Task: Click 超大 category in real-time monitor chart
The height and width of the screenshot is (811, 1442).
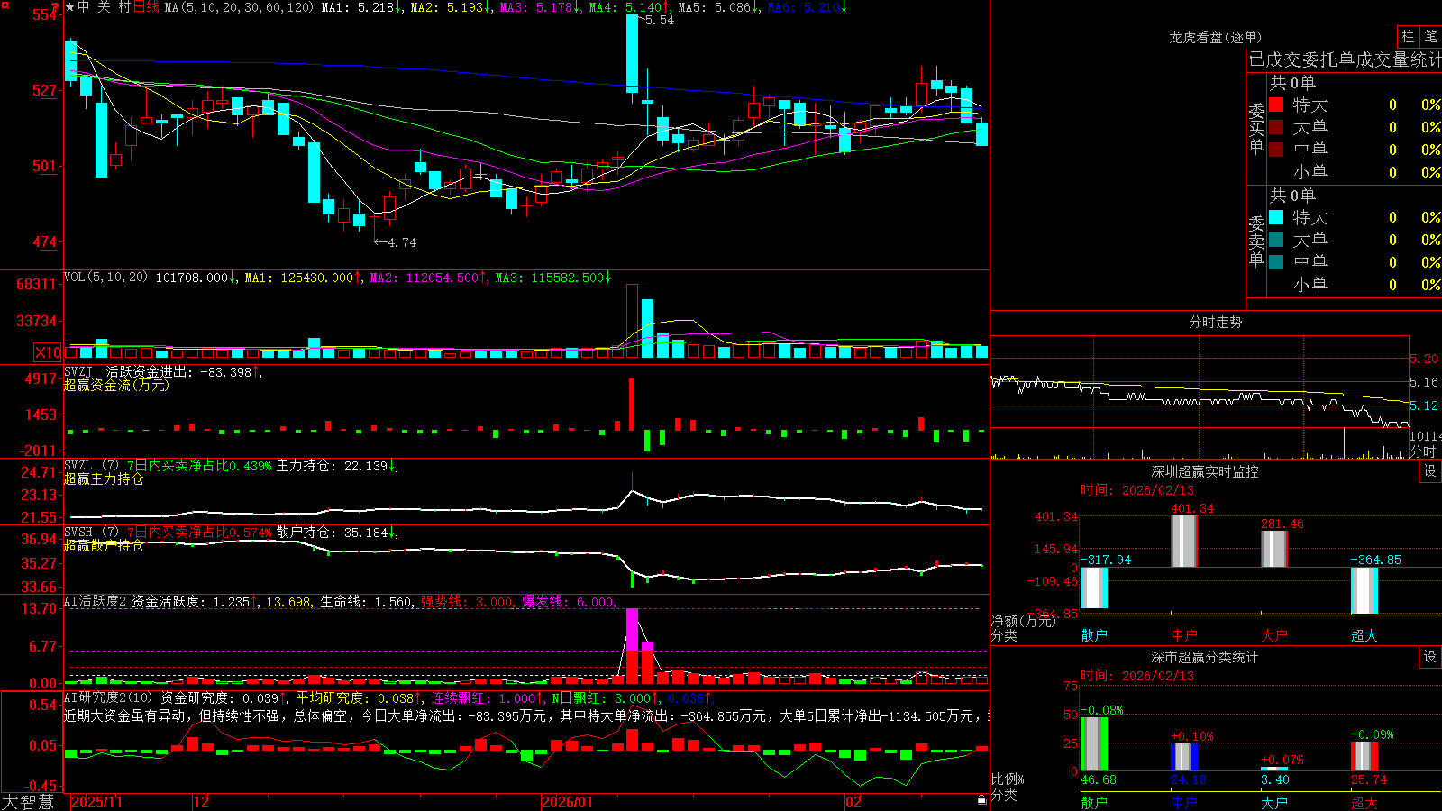Action: (1364, 635)
